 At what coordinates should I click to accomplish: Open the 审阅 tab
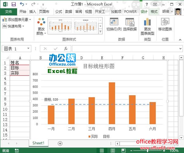click(x=79, y=11)
